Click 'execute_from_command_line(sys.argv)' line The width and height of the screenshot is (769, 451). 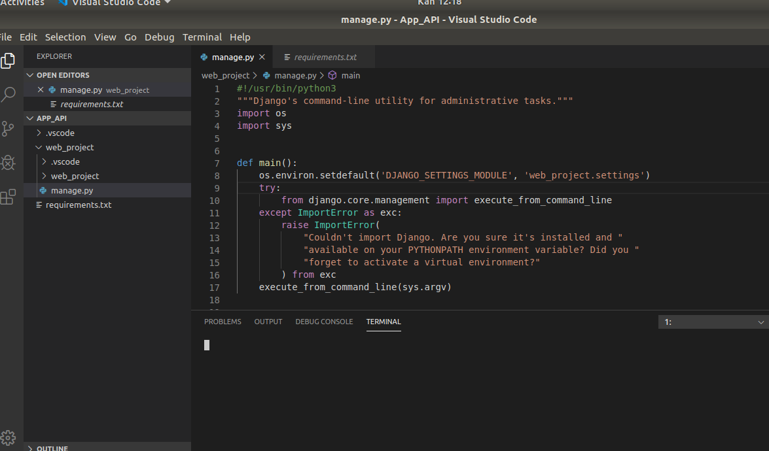click(x=355, y=287)
